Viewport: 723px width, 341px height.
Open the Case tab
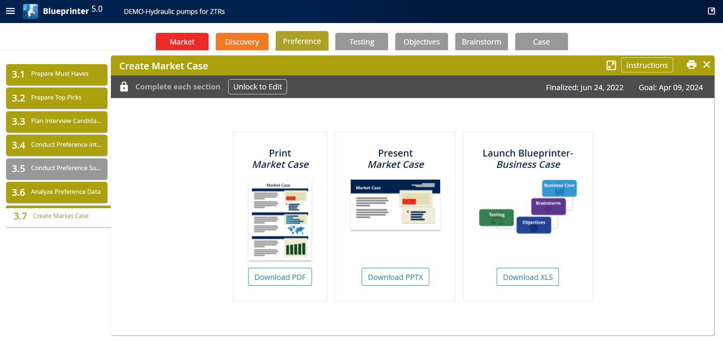[542, 41]
